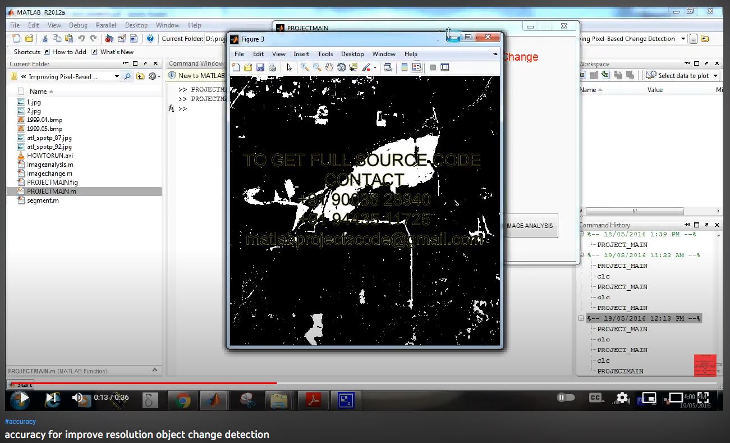Click the Undo icon in MATLAB toolbar
730x443 pixels.
(x=81, y=39)
